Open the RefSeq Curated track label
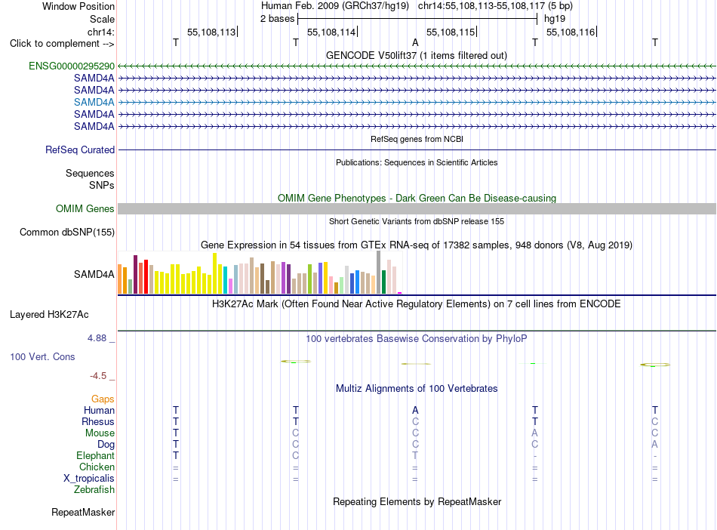Image resolution: width=717 pixels, height=530 pixels. (x=80, y=150)
